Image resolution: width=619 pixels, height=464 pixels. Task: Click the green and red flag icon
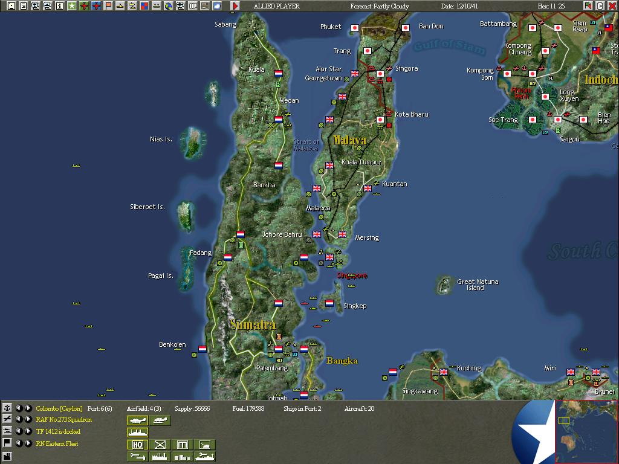tap(588, 6)
